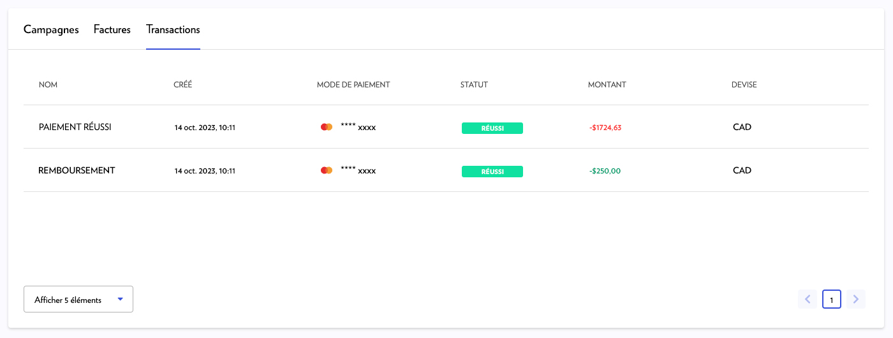Sort by the Créé column header
The image size is (893, 338).
coord(182,85)
